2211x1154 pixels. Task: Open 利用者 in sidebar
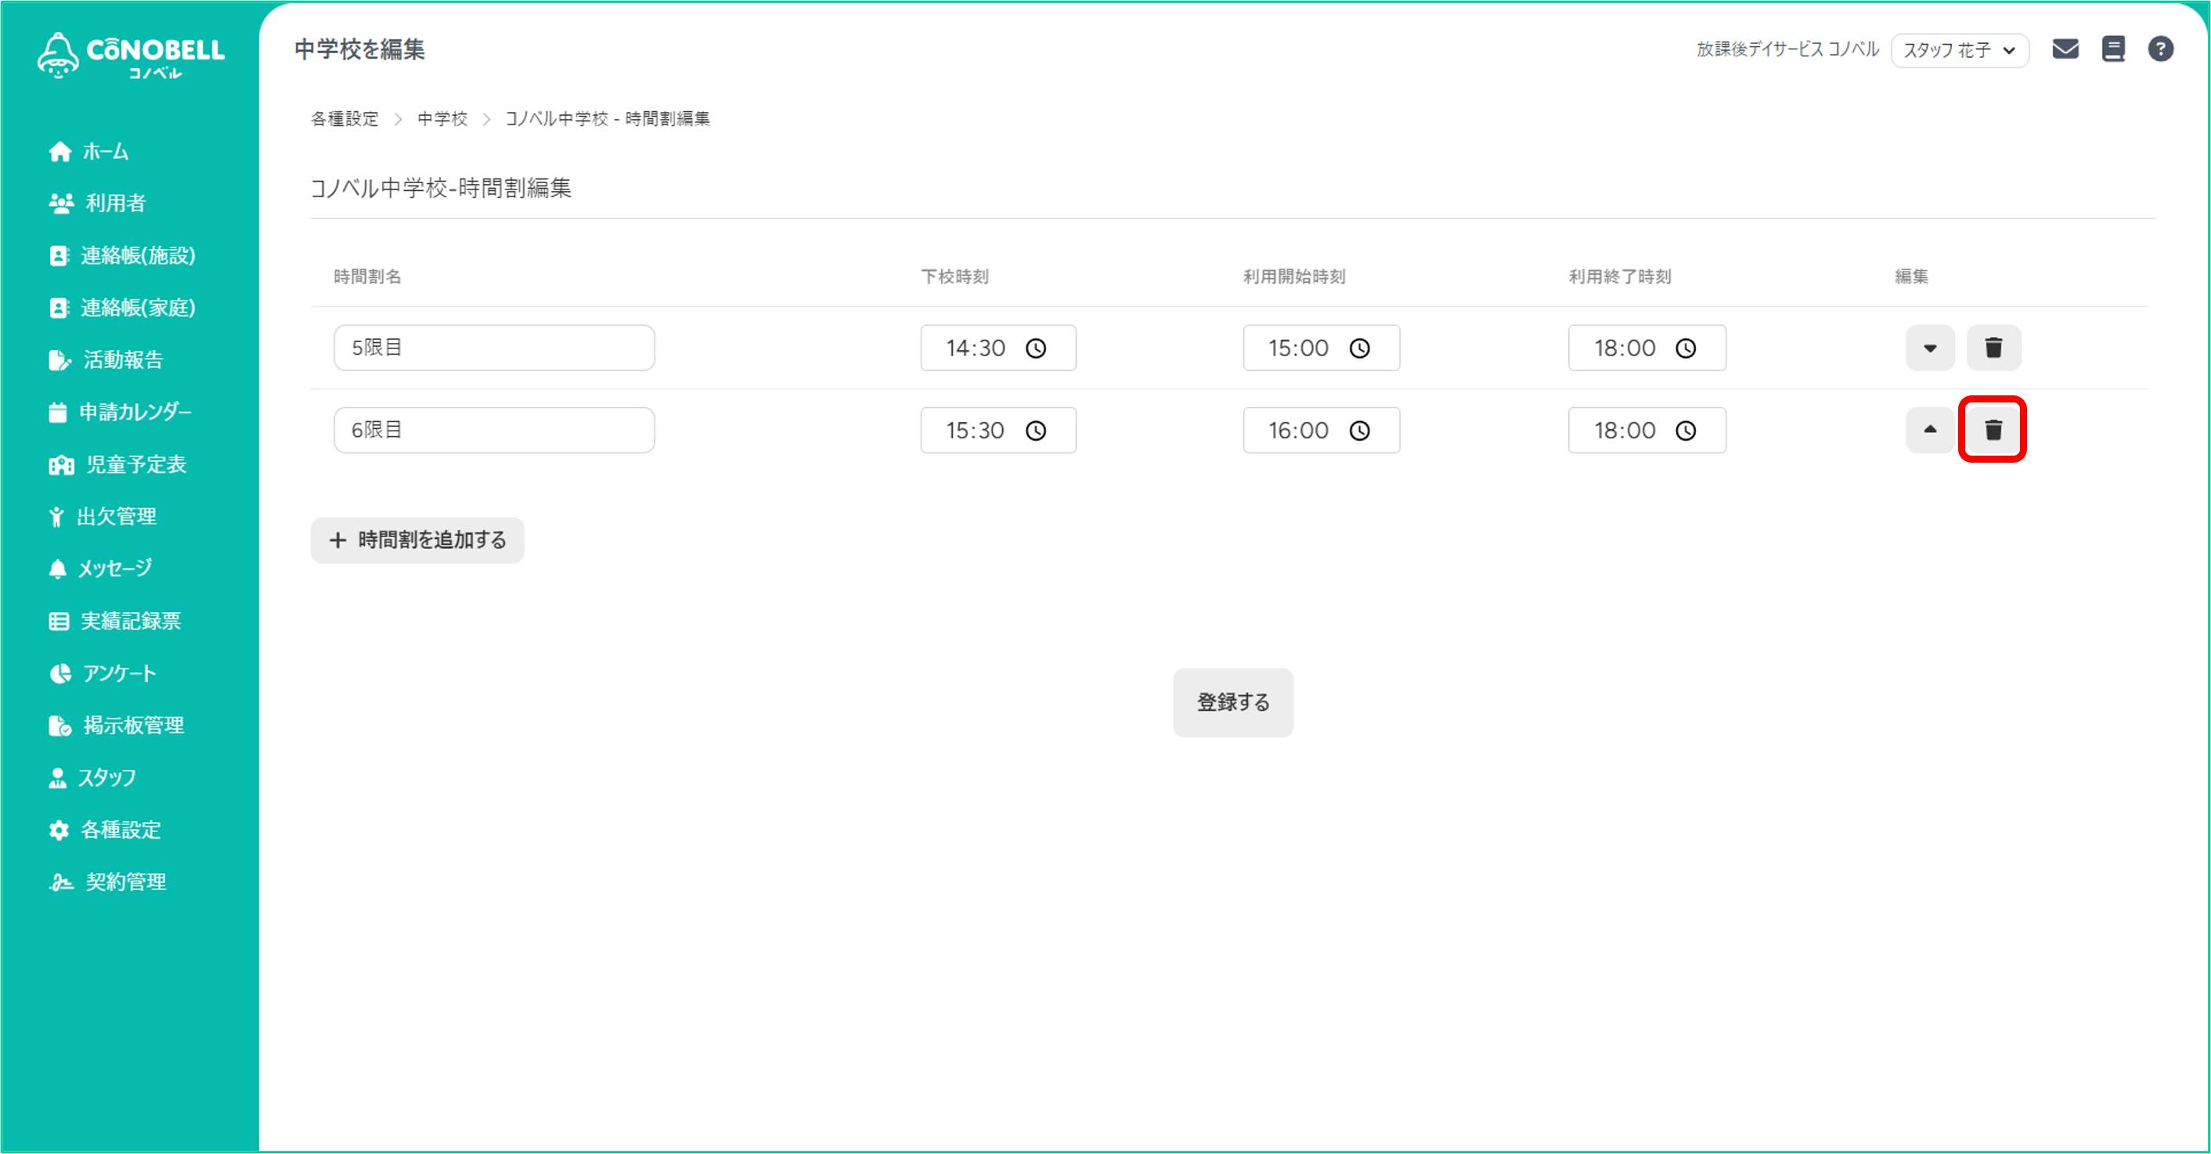point(98,204)
